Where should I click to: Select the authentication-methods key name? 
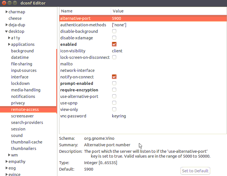pos(83,25)
